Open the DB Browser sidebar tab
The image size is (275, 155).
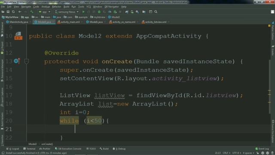(x=2, y=29)
